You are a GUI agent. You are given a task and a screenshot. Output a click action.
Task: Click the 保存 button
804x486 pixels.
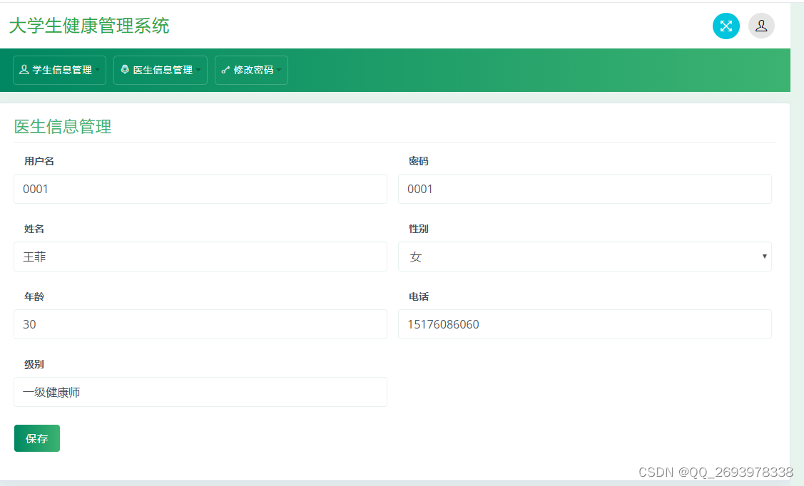(x=37, y=438)
